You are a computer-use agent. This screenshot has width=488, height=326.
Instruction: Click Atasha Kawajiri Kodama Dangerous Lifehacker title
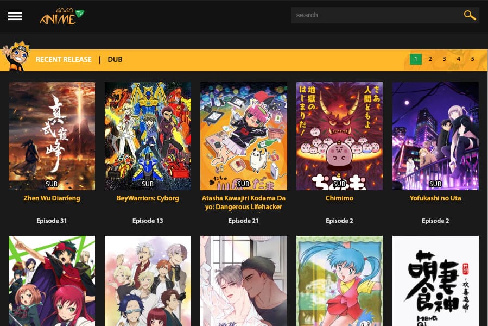pos(244,203)
